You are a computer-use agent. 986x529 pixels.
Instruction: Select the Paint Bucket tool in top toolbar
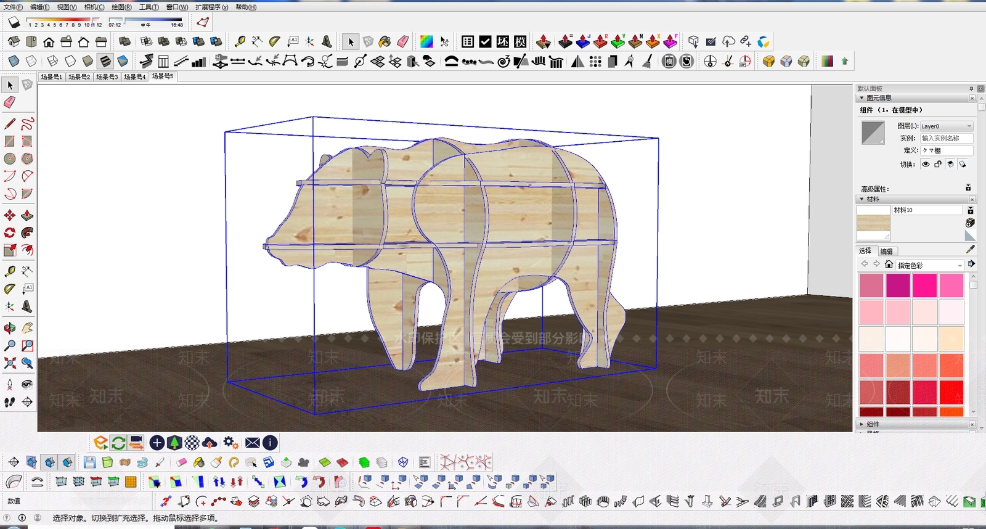(385, 41)
